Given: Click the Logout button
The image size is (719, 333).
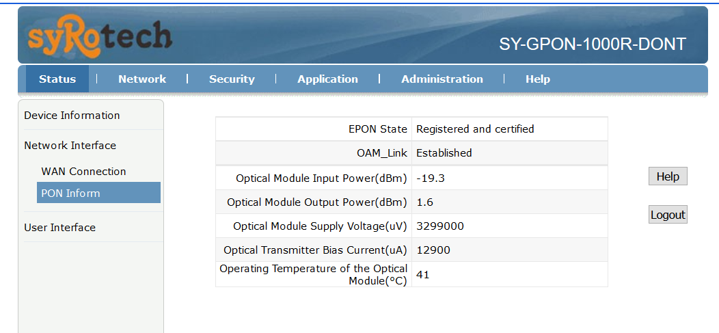Looking at the screenshot, I should point(668,215).
